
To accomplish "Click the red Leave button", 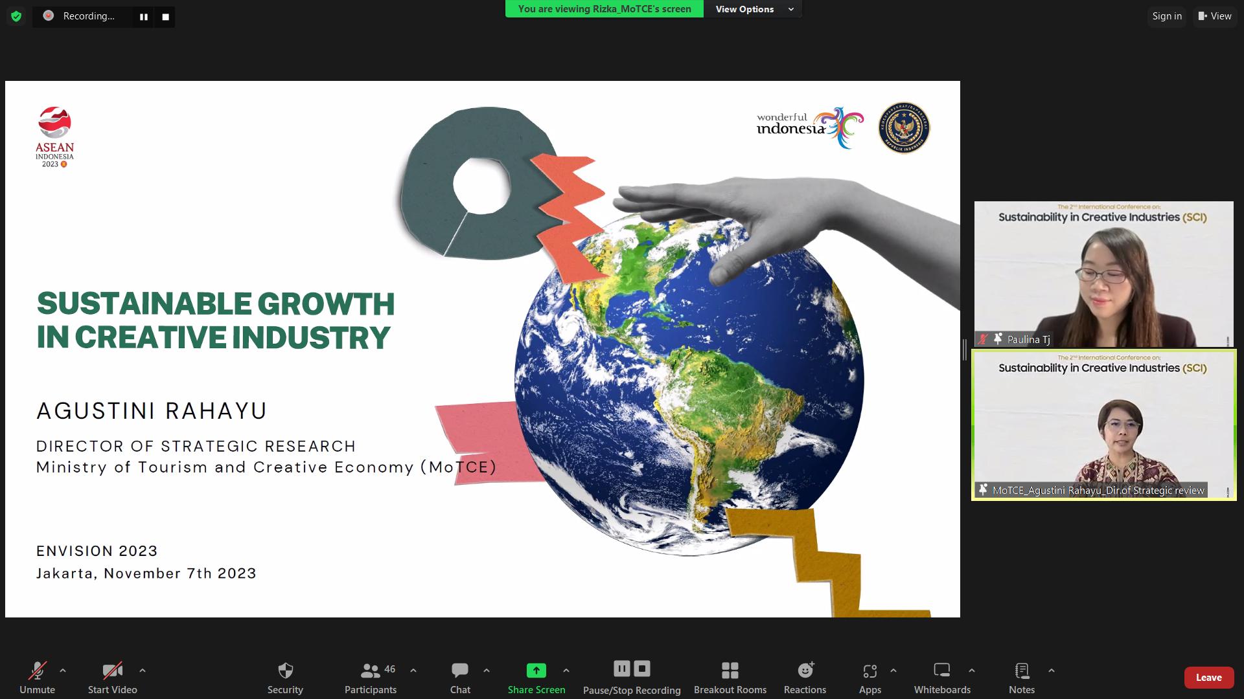I will [1208, 678].
